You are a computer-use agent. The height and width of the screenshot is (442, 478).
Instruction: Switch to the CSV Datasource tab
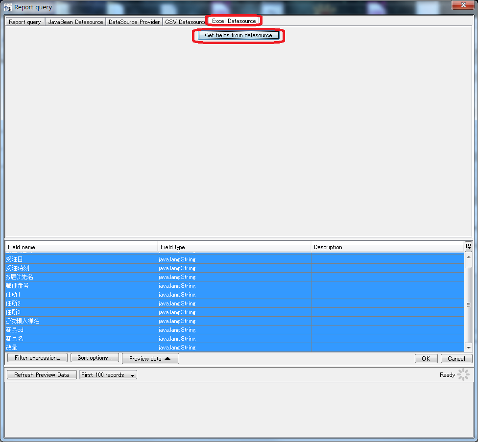click(x=185, y=22)
